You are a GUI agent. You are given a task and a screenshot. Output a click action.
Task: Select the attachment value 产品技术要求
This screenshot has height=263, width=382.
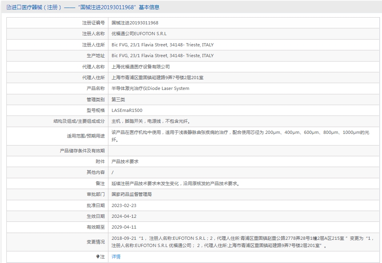tap(125, 161)
